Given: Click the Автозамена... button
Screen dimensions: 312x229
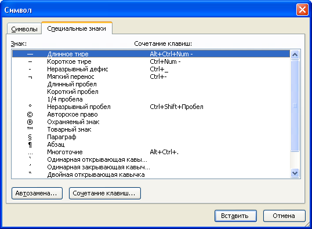Looking at the screenshot, I should point(37,193).
